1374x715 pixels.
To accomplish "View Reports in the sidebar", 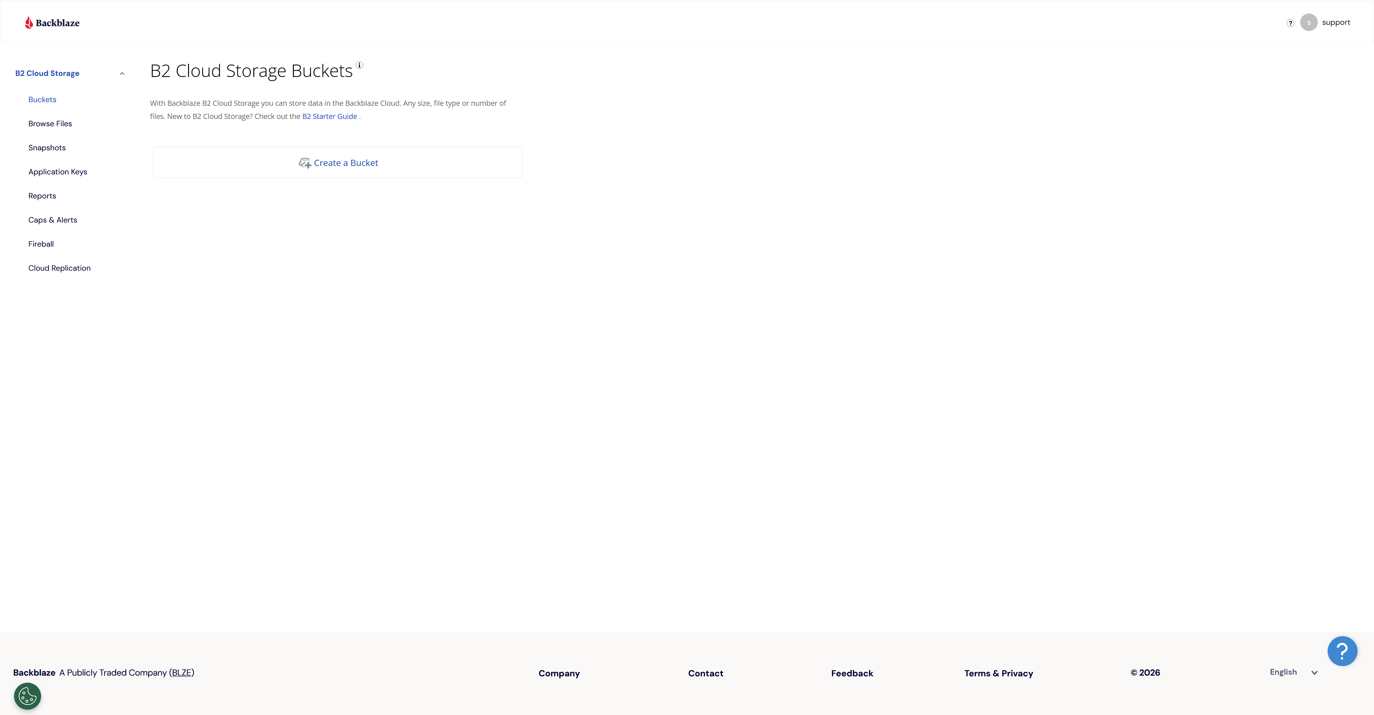I will point(42,196).
